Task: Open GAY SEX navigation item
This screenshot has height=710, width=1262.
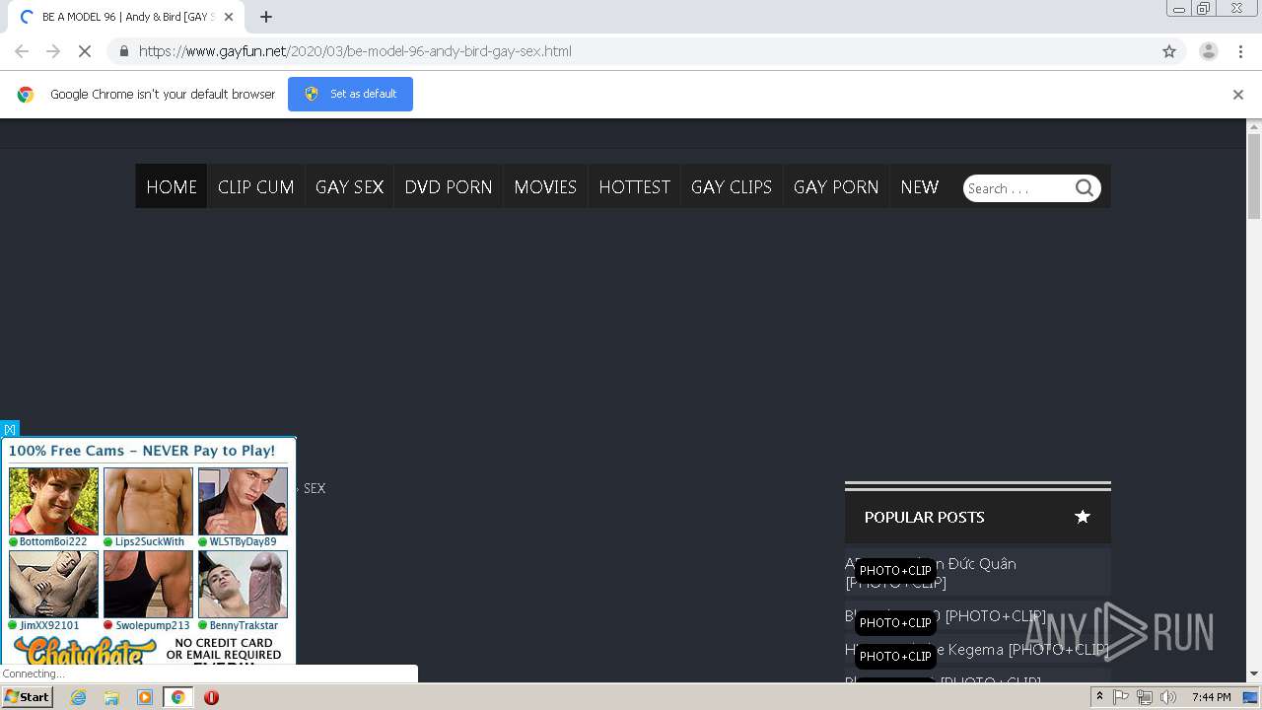Action: click(x=349, y=186)
